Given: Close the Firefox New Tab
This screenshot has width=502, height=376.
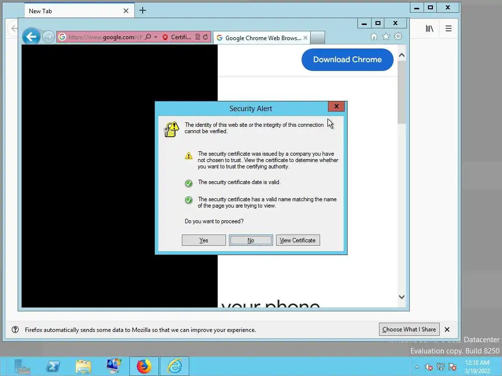Looking at the screenshot, I should [x=126, y=11].
